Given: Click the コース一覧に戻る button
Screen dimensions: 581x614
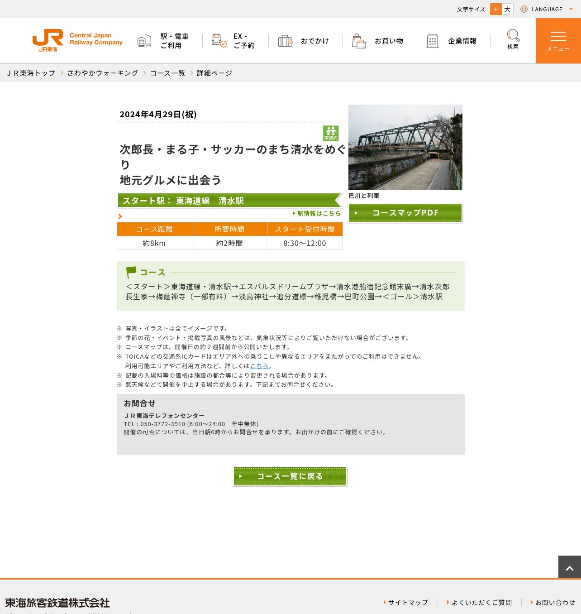Looking at the screenshot, I should (x=290, y=476).
